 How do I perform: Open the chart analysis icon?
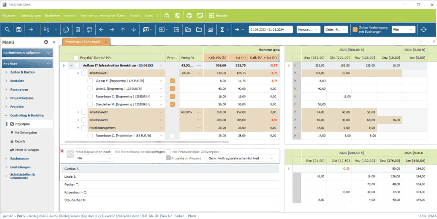pos(211,30)
